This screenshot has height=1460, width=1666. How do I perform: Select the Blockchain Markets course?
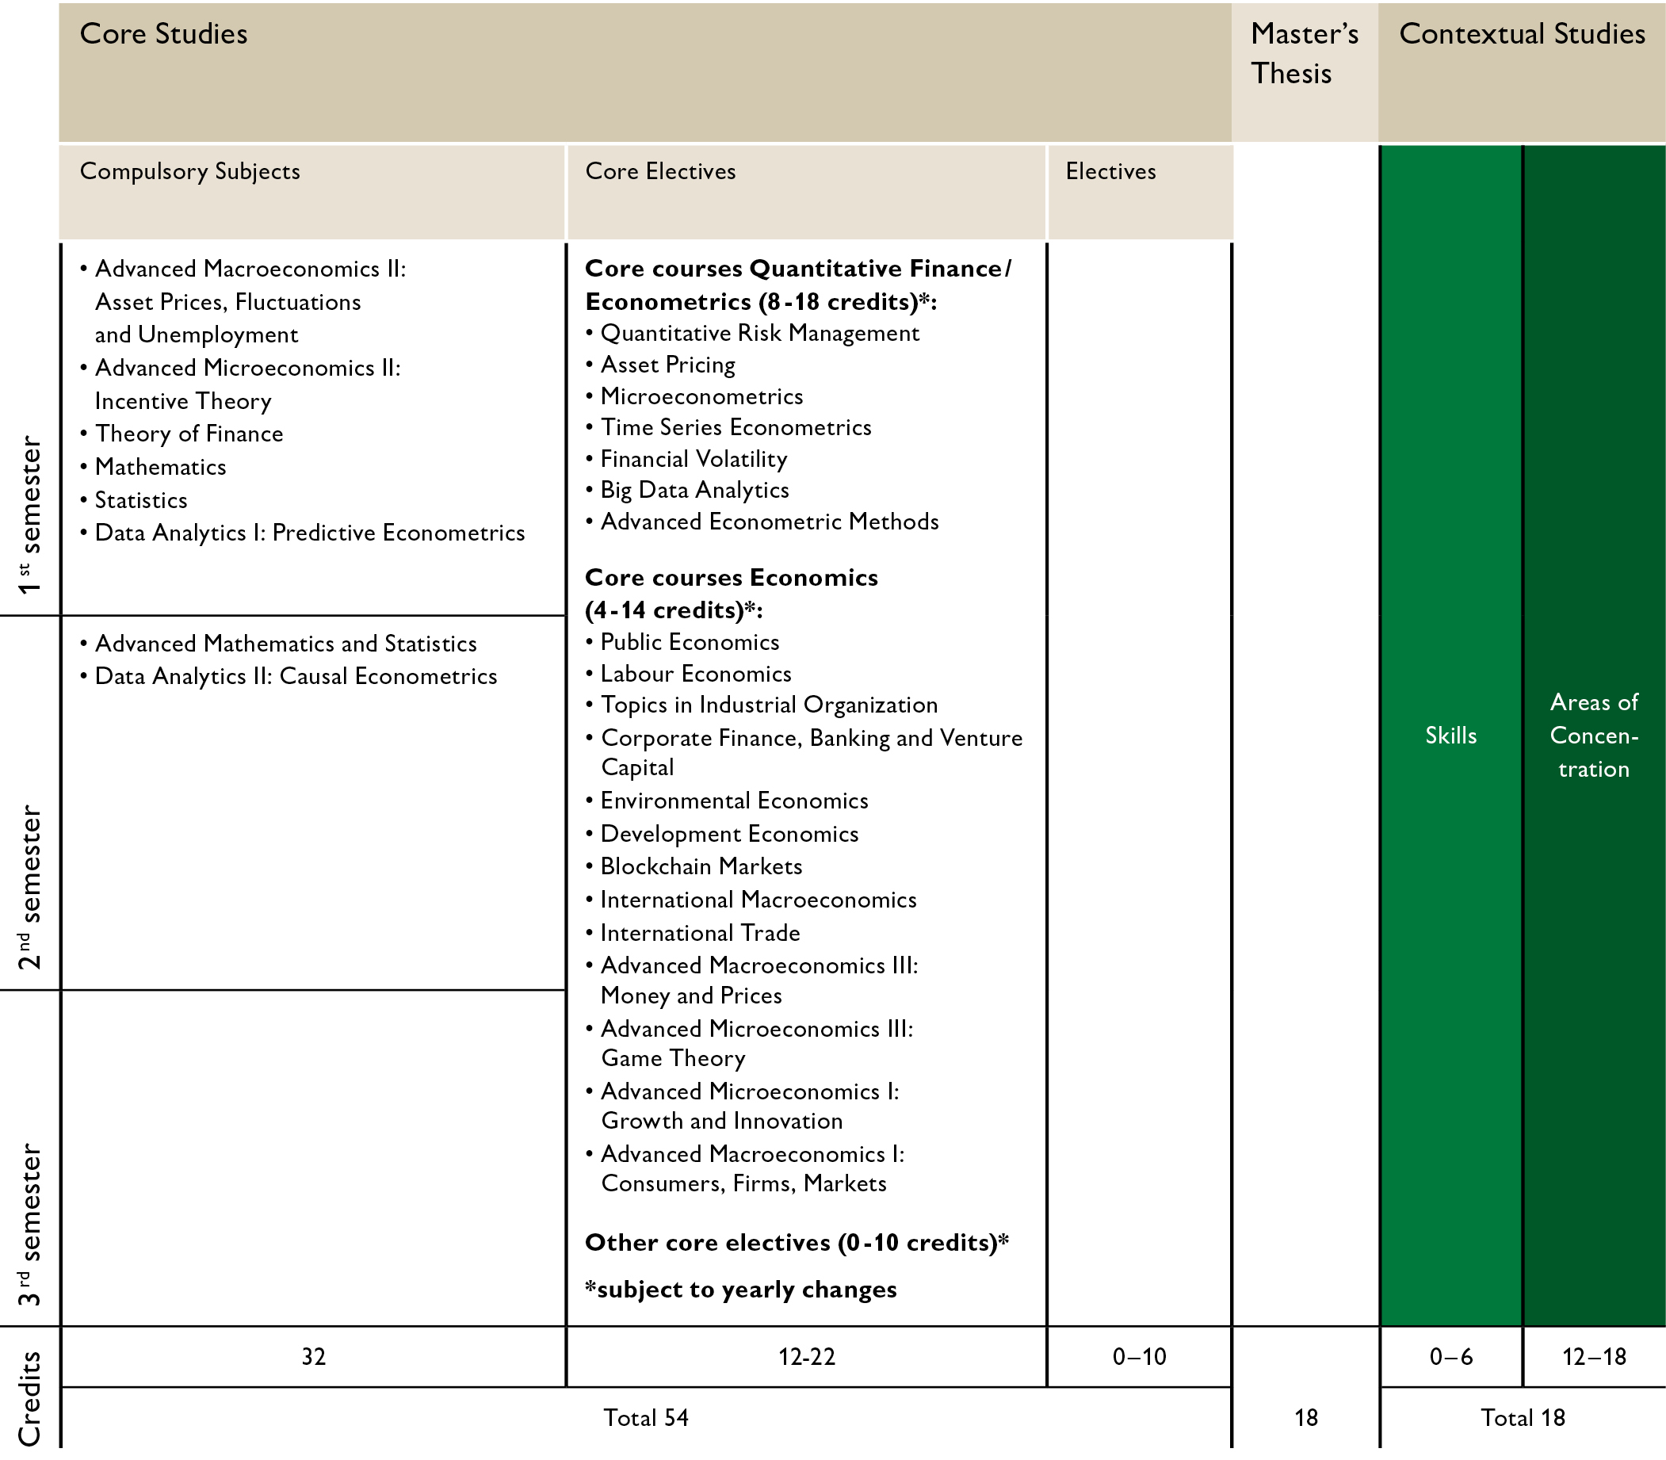[701, 866]
